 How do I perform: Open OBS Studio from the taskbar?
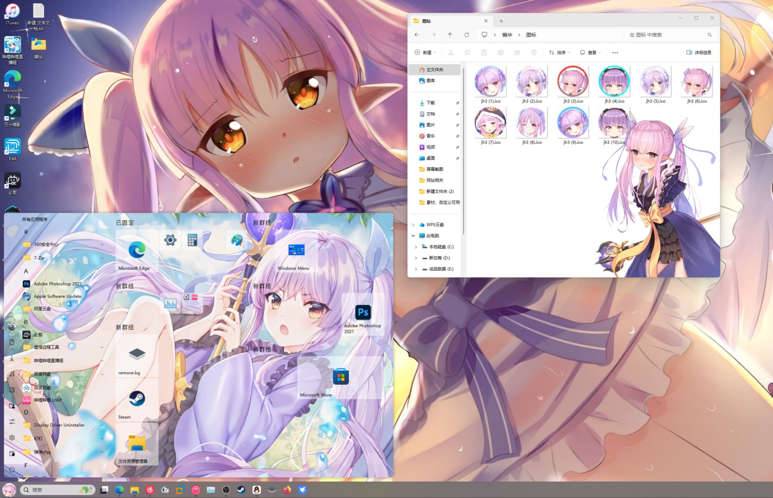226,490
